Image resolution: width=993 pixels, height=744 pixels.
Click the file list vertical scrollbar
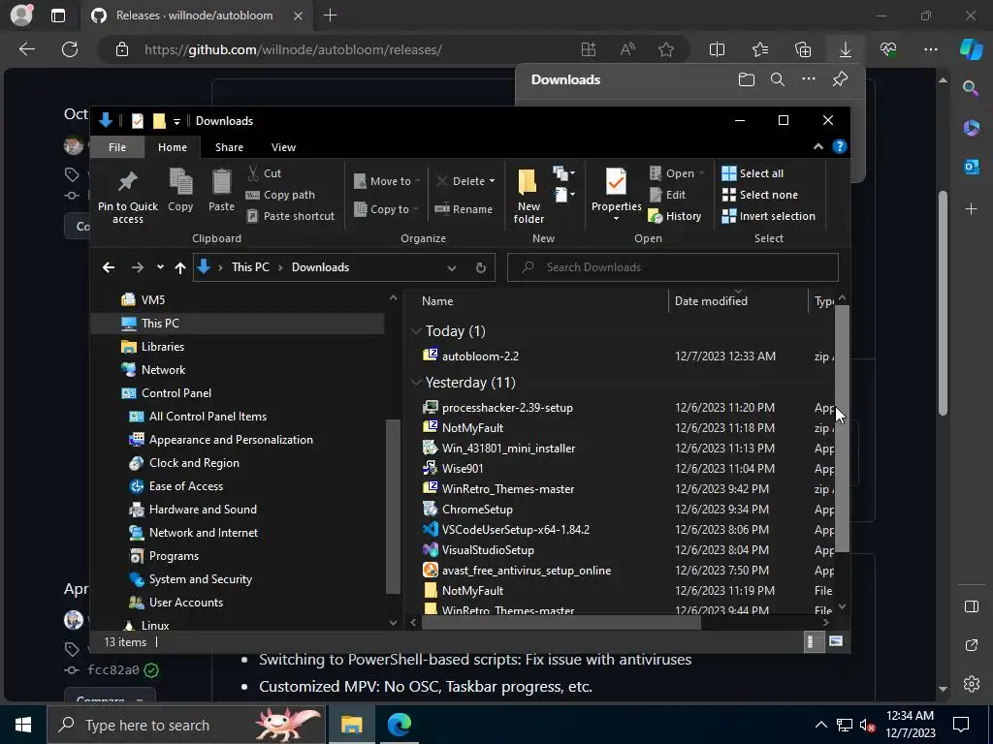(842, 427)
